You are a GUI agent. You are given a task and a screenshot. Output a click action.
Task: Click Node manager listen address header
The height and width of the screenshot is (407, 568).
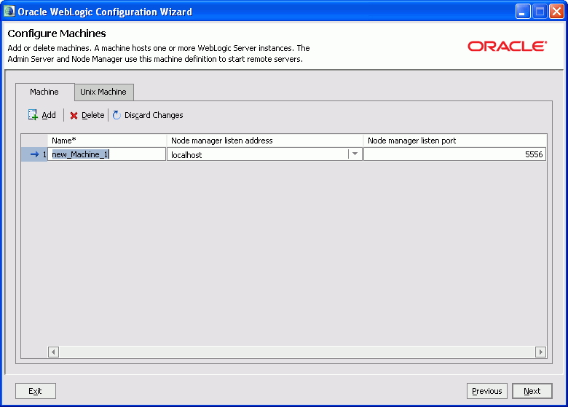[x=265, y=141]
